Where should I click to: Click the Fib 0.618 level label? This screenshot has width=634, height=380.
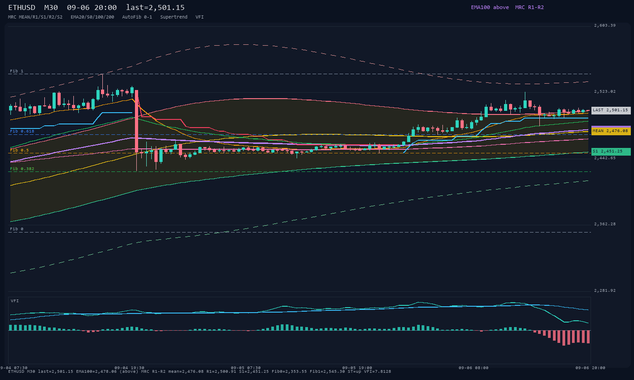22,131
